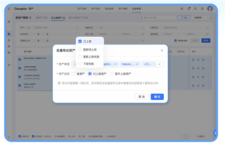This screenshot has width=225, height=148.
Task: Click the blue collapse arrow at right edge
Action: 215,133
